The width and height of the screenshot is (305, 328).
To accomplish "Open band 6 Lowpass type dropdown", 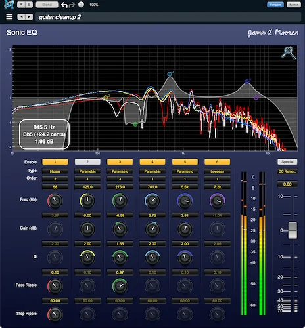I will [x=217, y=171].
